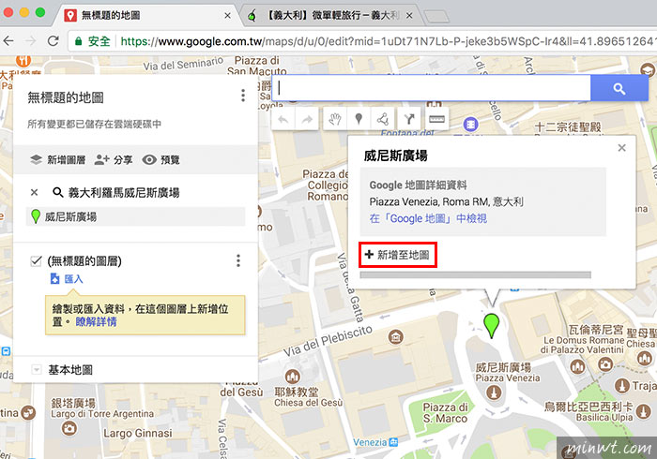
Task: Open the untitled layer three-dot options
Action: click(238, 260)
